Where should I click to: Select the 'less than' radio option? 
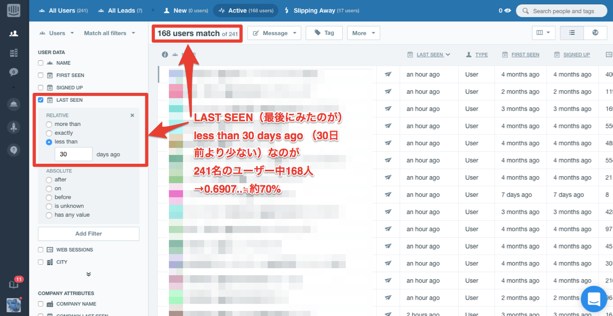coord(49,142)
